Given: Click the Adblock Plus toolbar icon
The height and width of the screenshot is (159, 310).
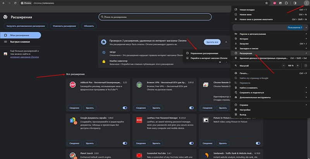Looking at the screenshot, I should click(x=275, y=3).
